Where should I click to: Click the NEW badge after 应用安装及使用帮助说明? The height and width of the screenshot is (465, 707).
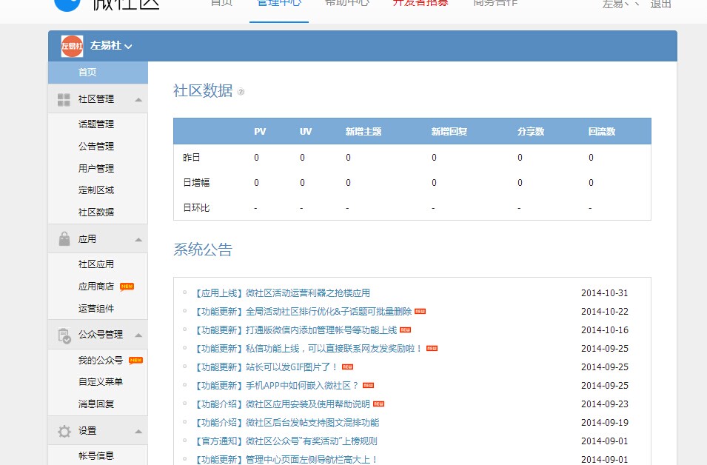pyautogui.click(x=379, y=404)
